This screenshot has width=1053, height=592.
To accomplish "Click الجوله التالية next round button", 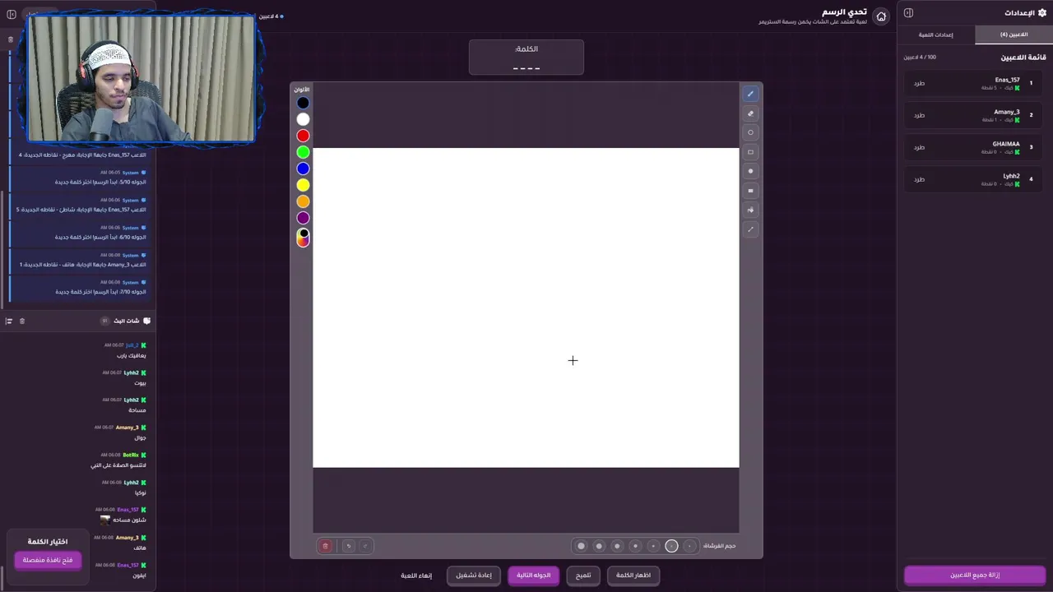I will point(533,576).
